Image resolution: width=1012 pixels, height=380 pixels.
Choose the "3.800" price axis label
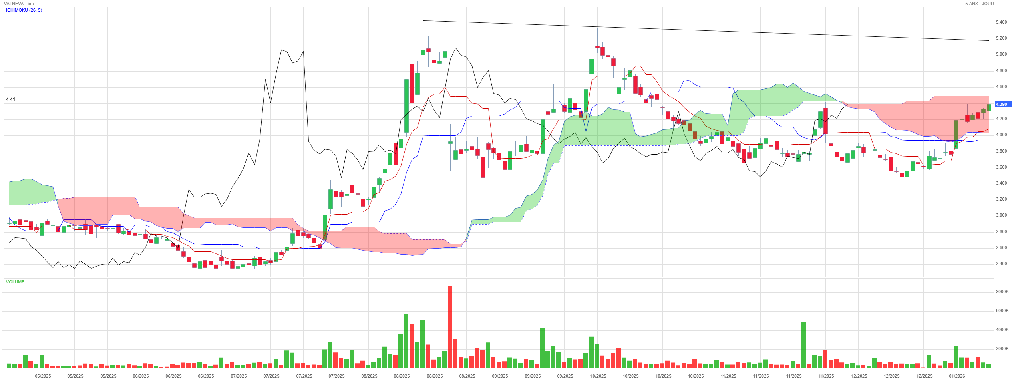click(1001, 151)
